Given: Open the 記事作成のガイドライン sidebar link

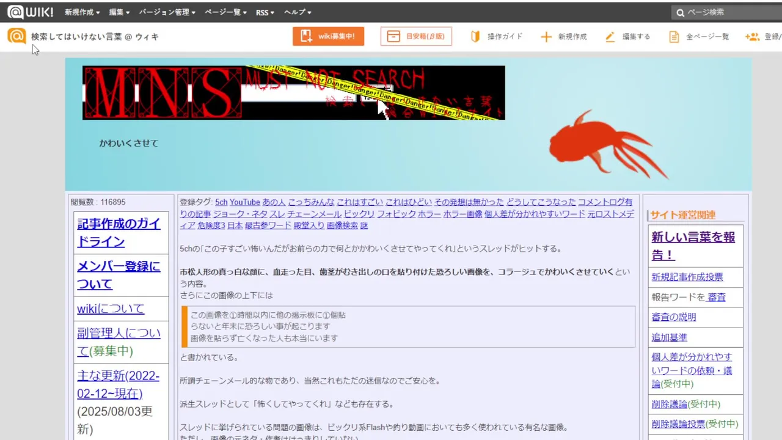Looking at the screenshot, I should pyautogui.click(x=119, y=232).
